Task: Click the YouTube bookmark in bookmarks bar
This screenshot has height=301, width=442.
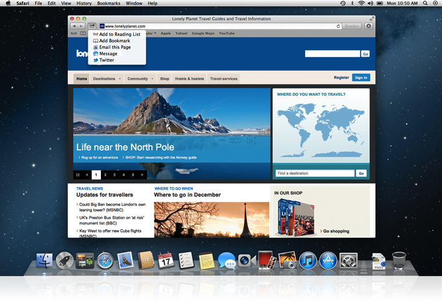Action: pyautogui.click(x=227, y=33)
